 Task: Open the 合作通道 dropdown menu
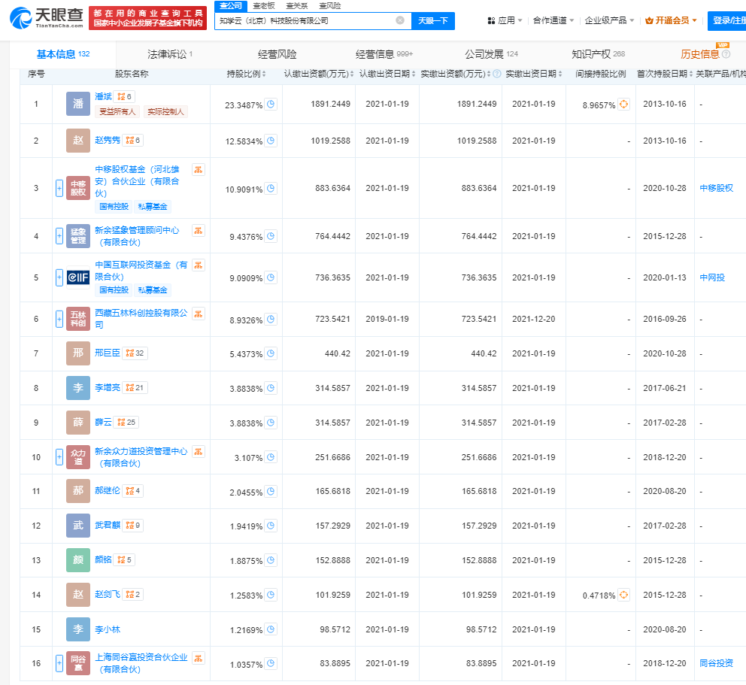coord(553,20)
